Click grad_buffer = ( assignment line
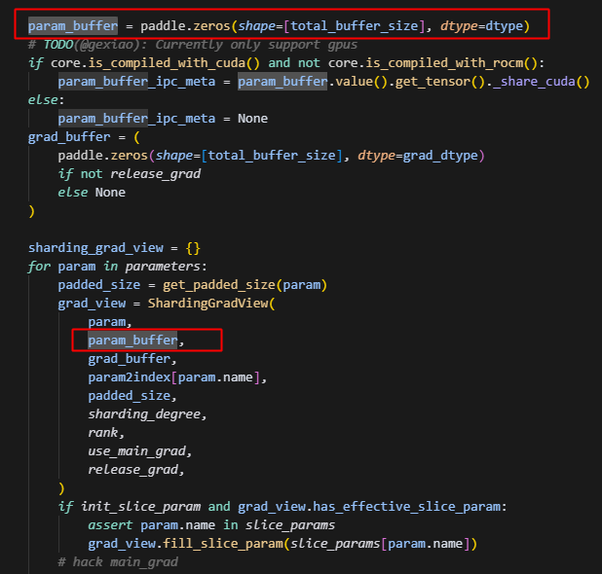The width and height of the screenshot is (602, 574). [x=84, y=137]
